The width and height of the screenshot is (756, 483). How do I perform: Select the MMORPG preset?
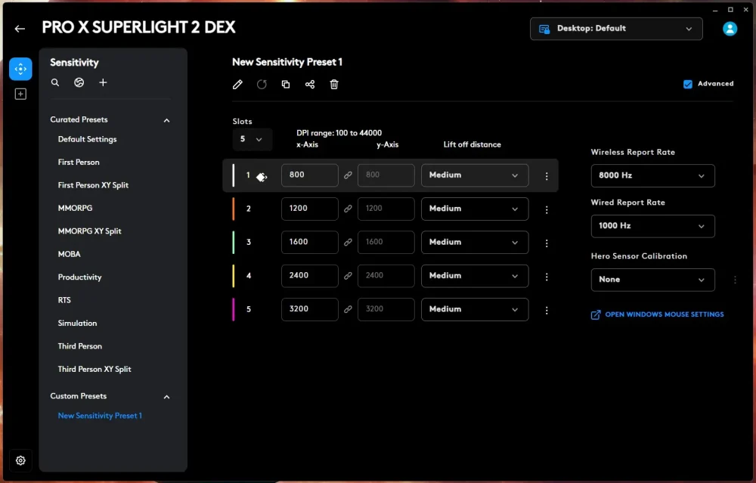click(75, 208)
